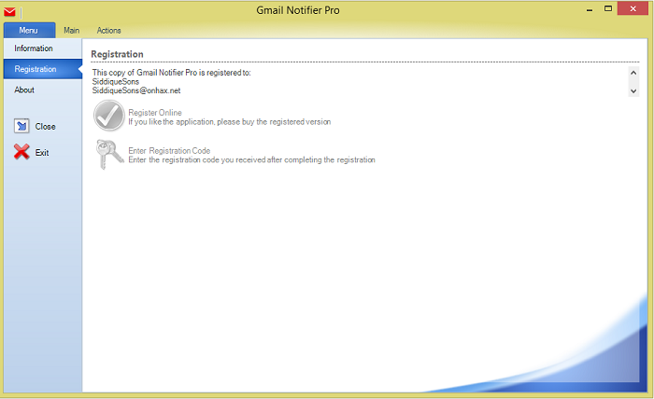Viewport: 654px width, 399px height.
Task: Open the About section
Action: tap(24, 89)
